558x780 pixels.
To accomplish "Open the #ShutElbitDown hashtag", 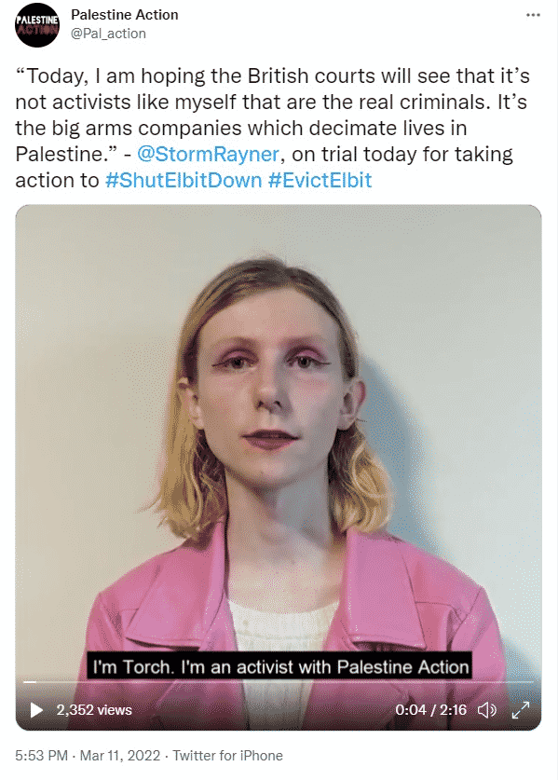I will 184,180.
